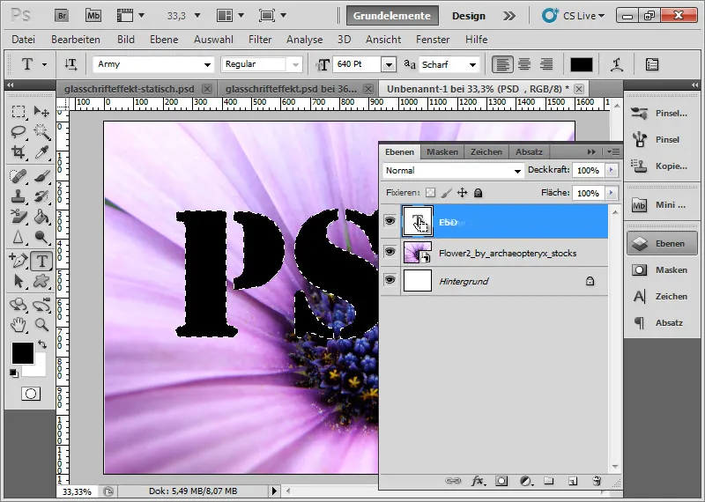Select the Eyedropper tool
The height and width of the screenshot is (502, 705).
point(41,152)
